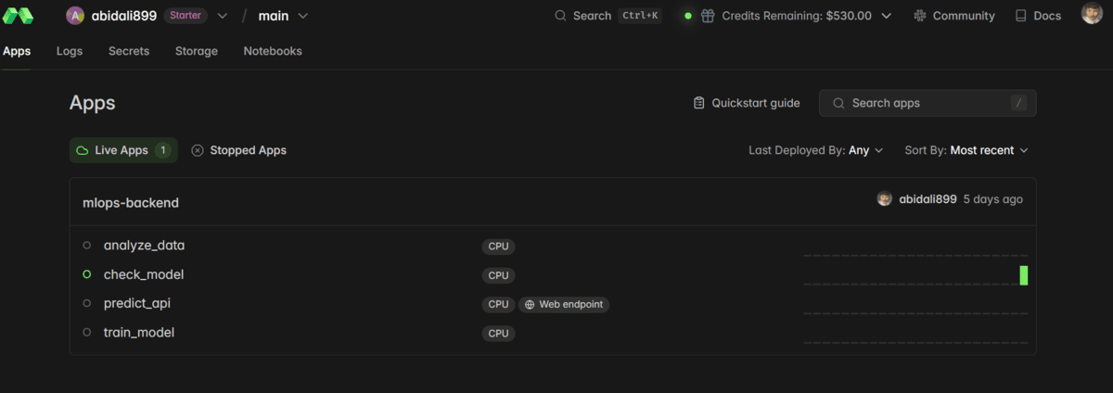
Task: Click the slash shortcut badge in Search apps
Action: click(1020, 103)
